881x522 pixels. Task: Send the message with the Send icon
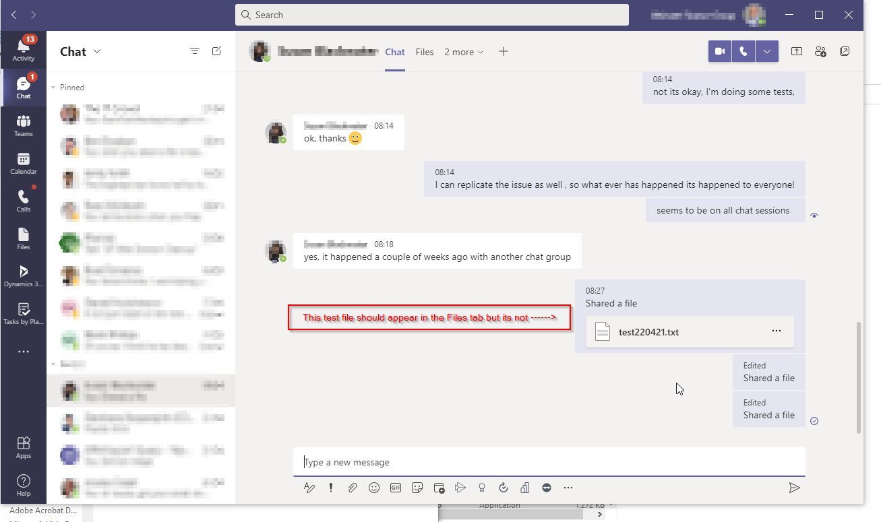click(795, 487)
